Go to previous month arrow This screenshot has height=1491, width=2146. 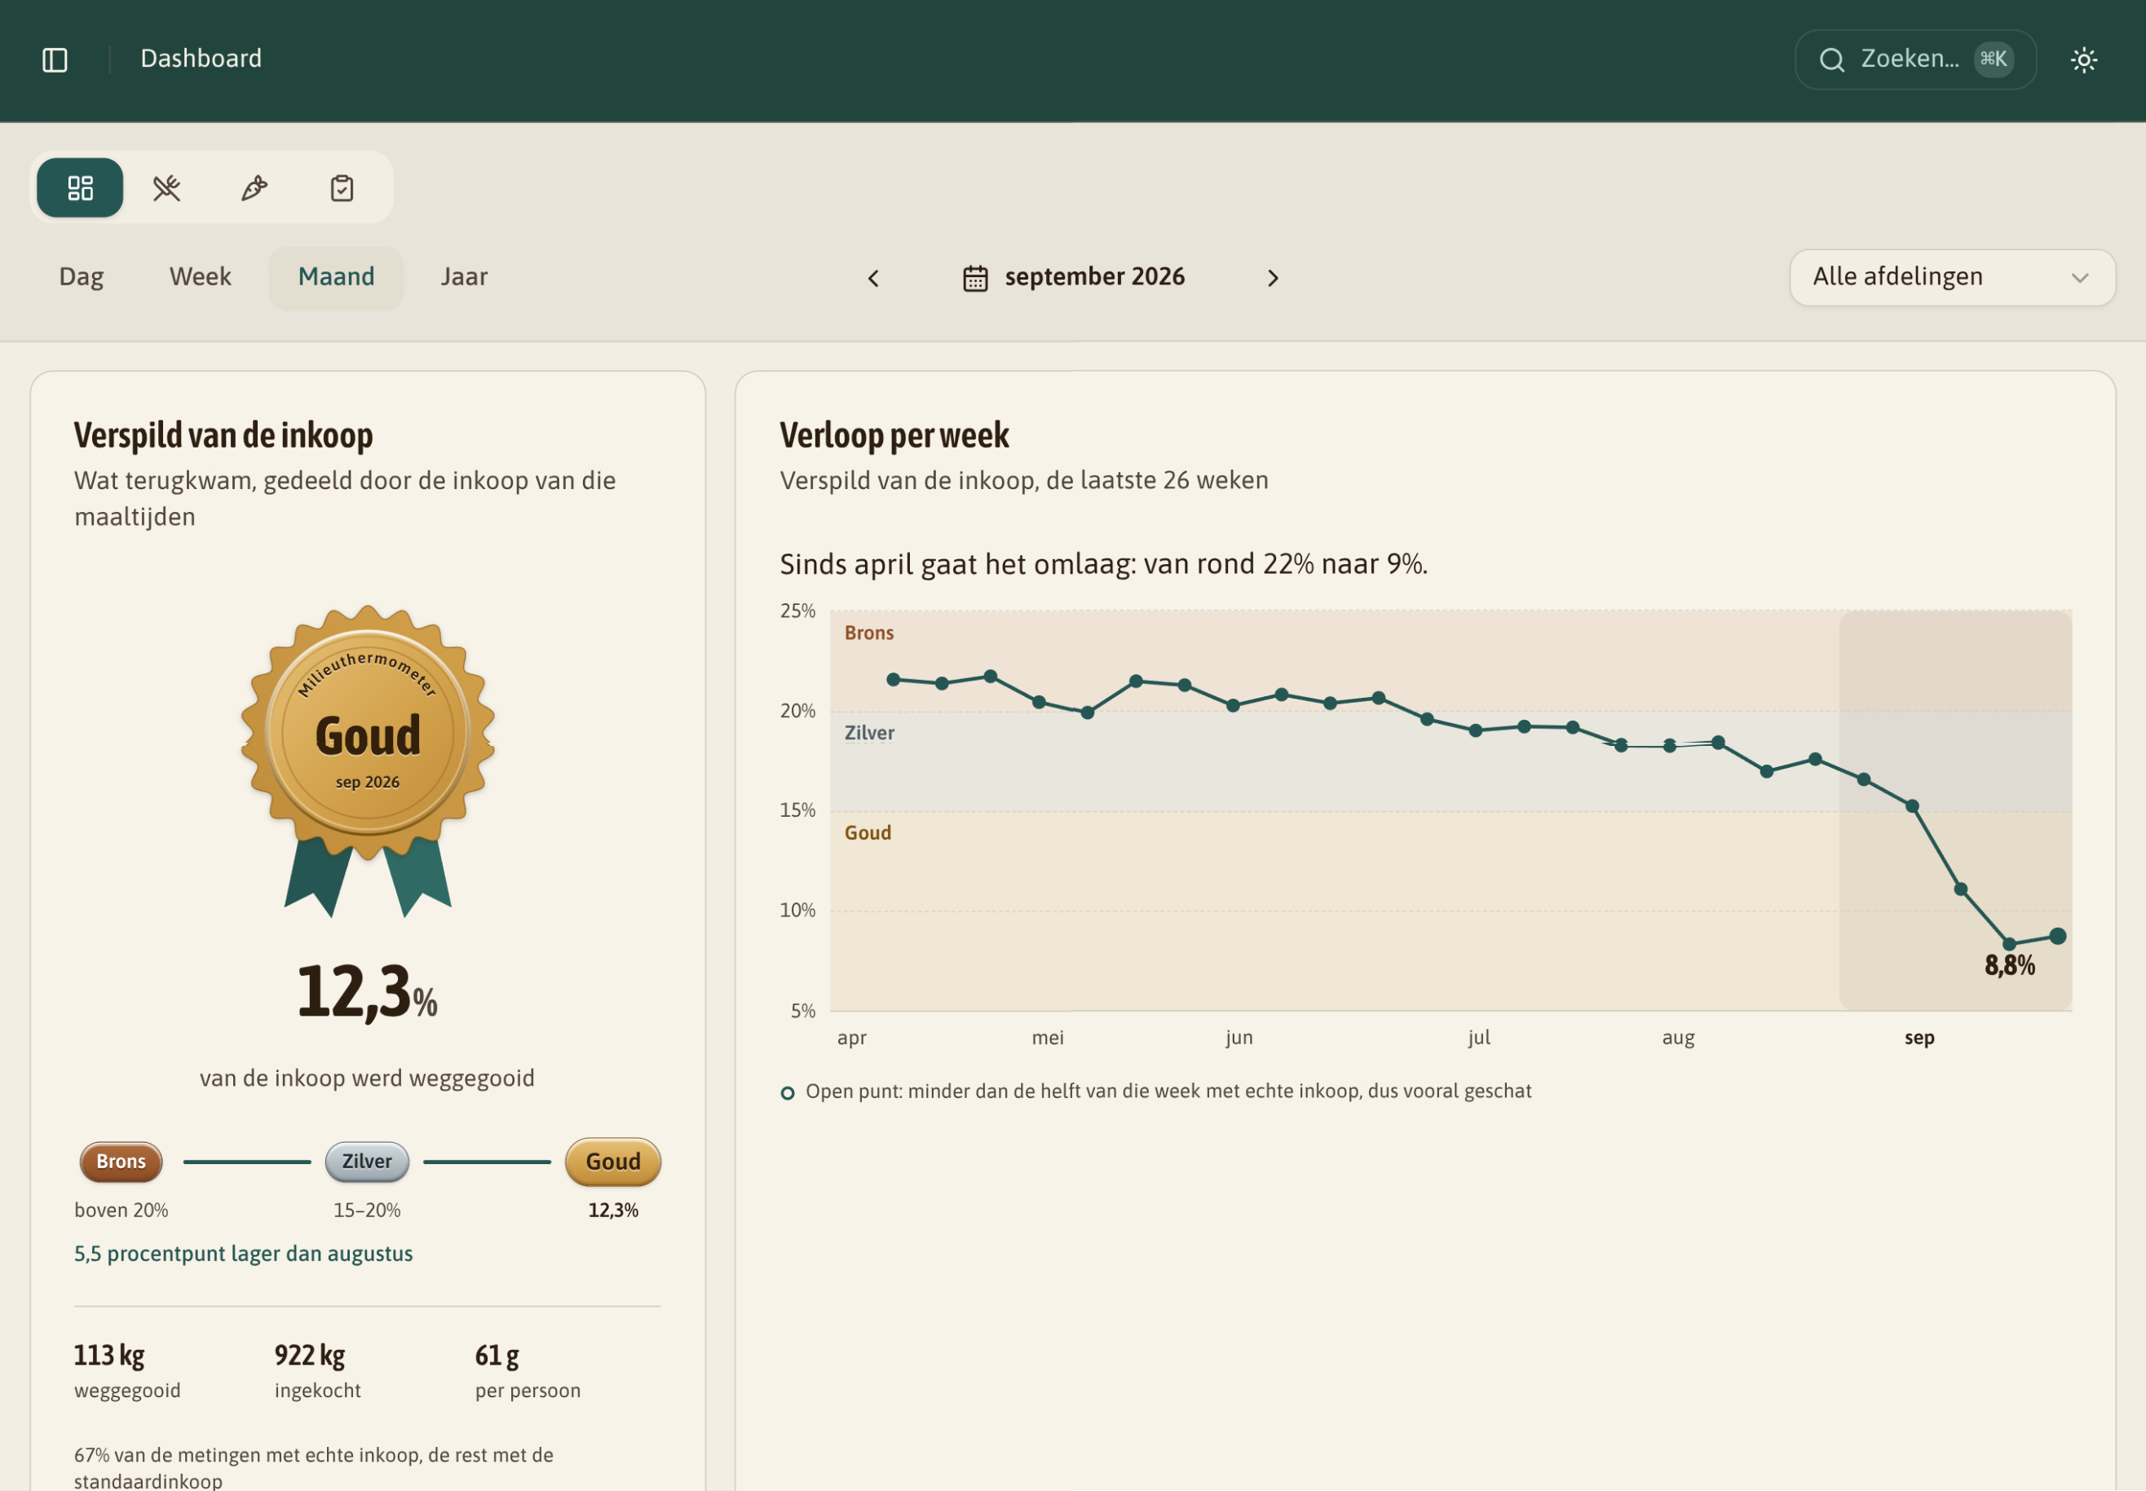pos(873,279)
